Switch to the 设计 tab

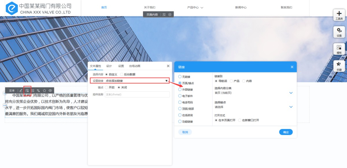pos(109,66)
